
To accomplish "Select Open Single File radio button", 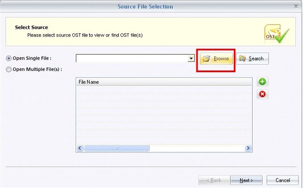I will (x=8, y=58).
